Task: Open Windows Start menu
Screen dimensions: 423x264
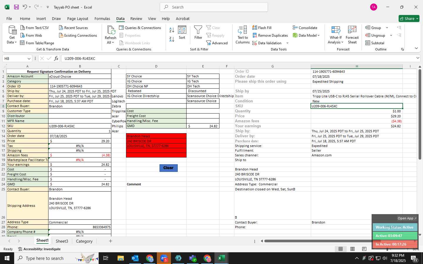Action: [x=7, y=258]
